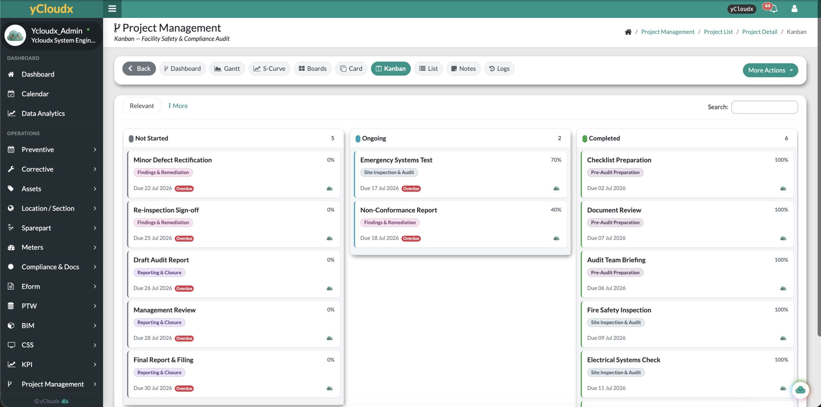The height and width of the screenshot is (407, 821).
Task: Open the notifications bell
Action: [x=774, y=9]
